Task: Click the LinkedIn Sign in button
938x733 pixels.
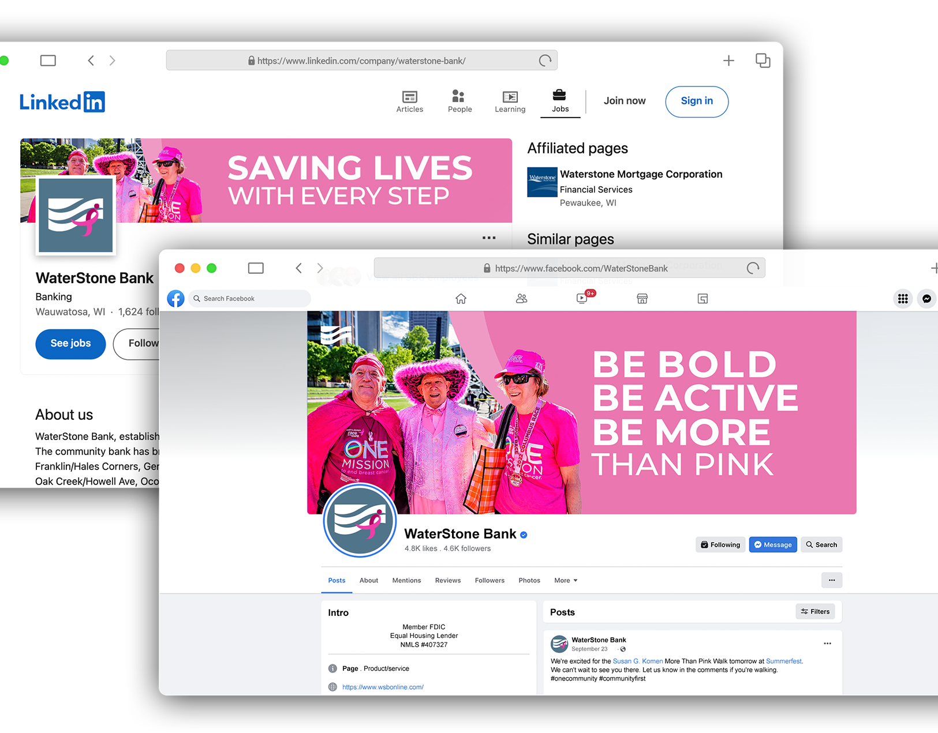Action: pos(697,102)
